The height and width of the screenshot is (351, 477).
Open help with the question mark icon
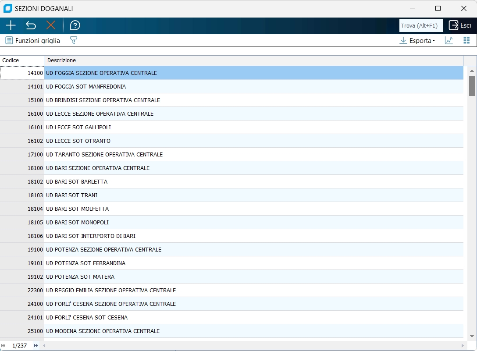coord(75,25)
